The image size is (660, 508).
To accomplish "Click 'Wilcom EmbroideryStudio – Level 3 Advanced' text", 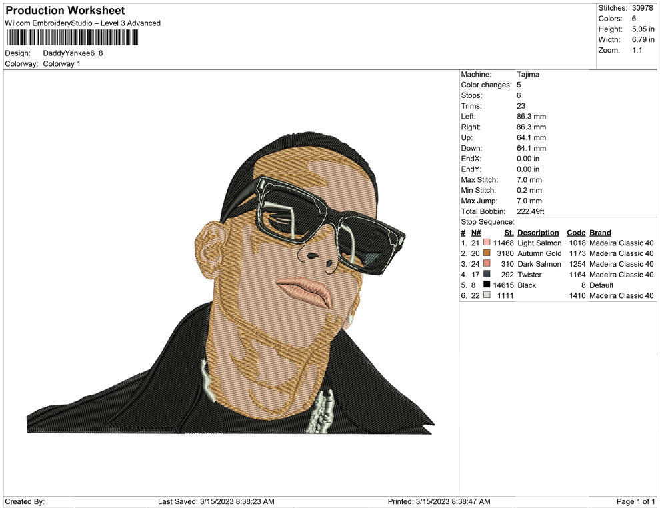I will 83,23.
